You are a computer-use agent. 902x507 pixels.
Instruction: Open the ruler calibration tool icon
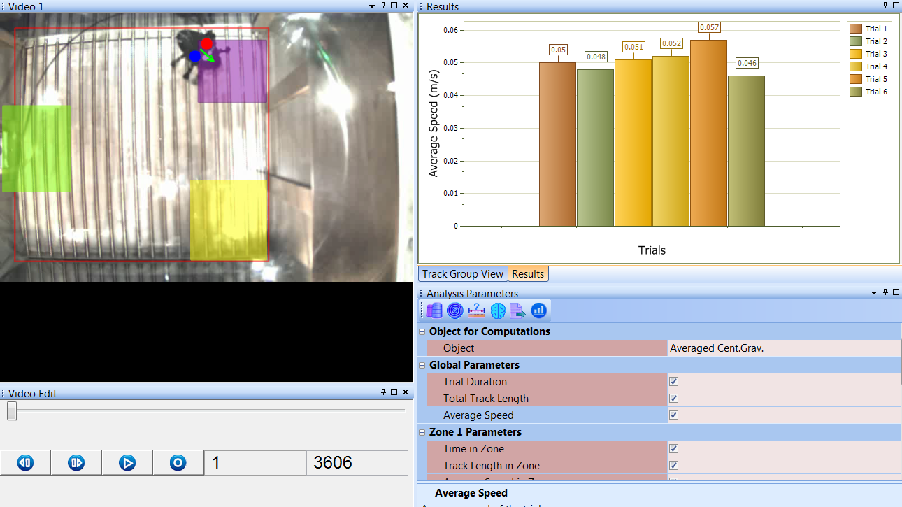coord(476,310)
